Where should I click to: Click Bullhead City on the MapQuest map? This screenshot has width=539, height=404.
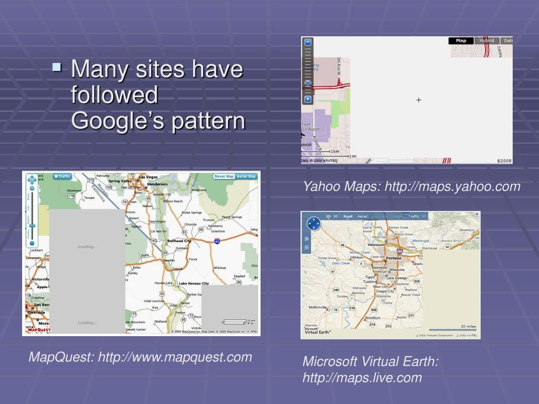tap(179, 241)
